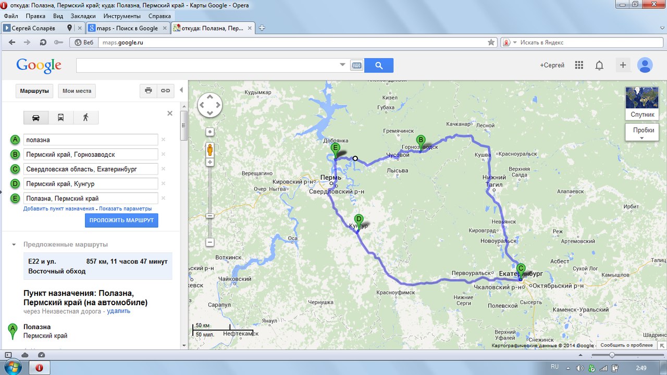Select the car driving mode icon
Screen dimensions: 667x375
pos(36,118)
